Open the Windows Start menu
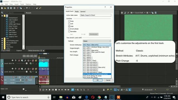 click(x=3, y=97)
